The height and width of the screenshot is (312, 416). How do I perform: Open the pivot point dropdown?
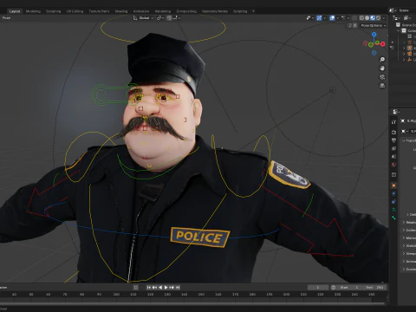click(160, 18)
